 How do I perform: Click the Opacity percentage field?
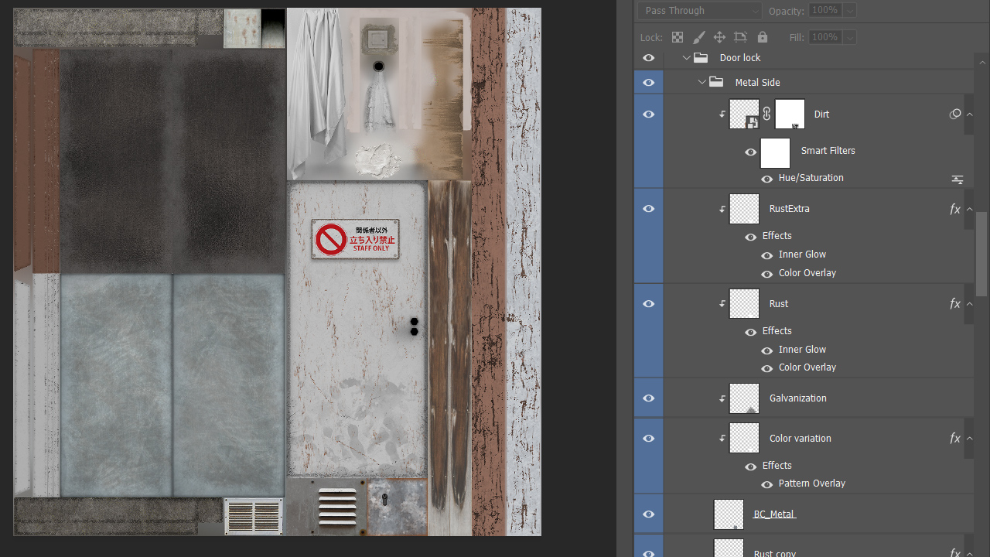point(824,11)
